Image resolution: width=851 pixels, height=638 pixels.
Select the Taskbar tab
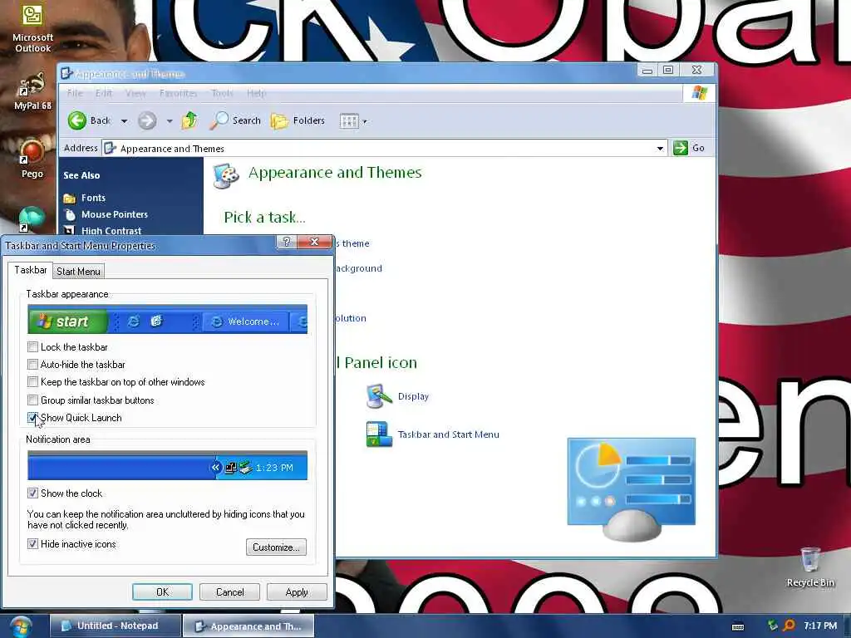click(x=31, y=270)
